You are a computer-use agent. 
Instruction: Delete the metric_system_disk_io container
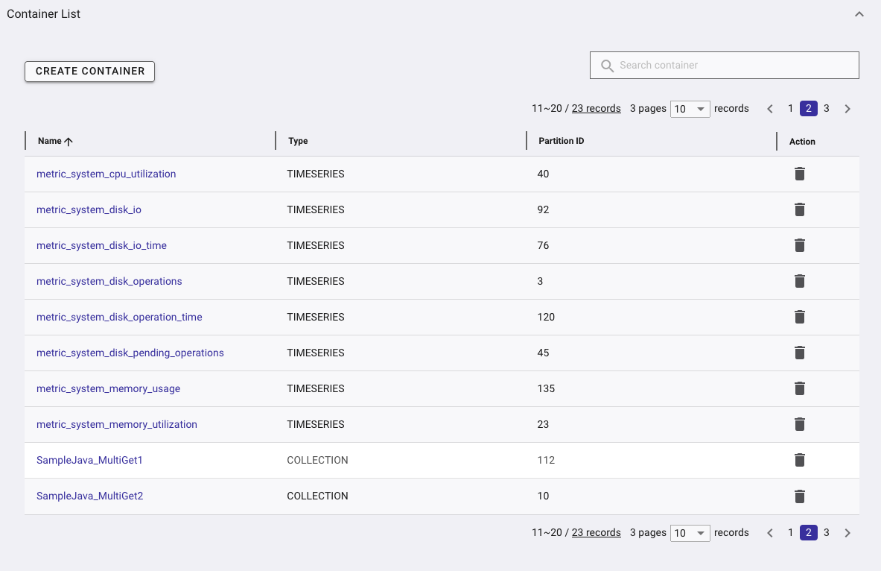[x=800, y=209]
